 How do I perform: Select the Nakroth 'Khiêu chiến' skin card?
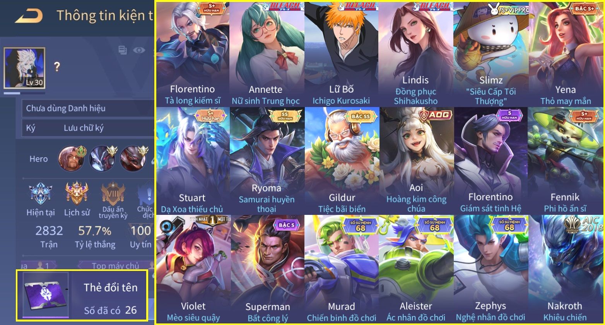[x=566, y=269]
